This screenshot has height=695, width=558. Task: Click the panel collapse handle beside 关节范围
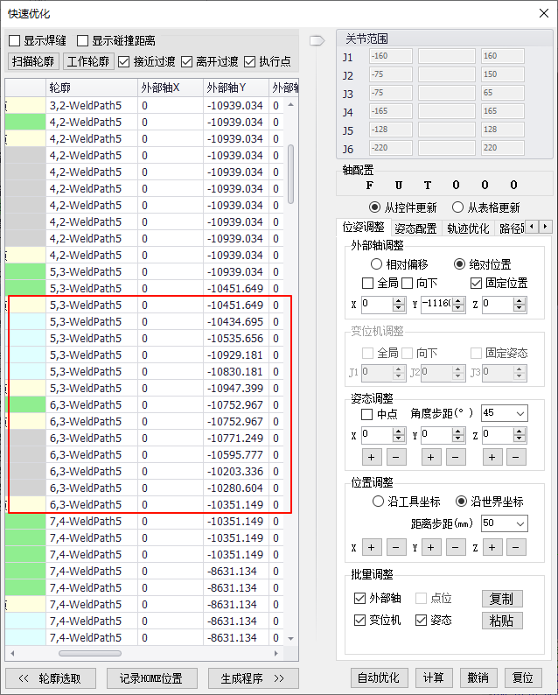[x=317, y=39]
